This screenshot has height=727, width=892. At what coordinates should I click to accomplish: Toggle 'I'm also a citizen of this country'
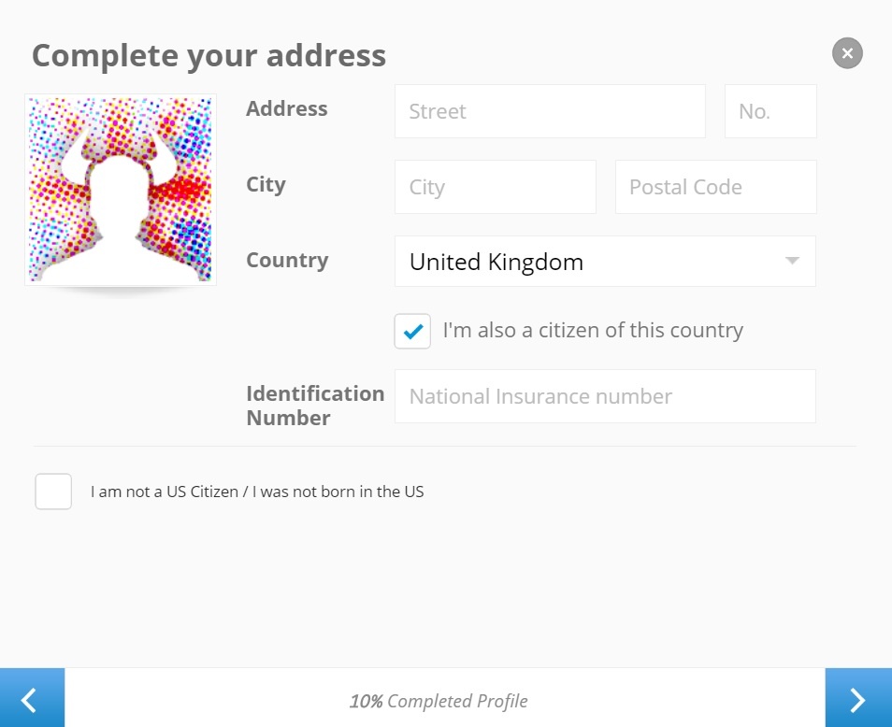coord(411,331)
